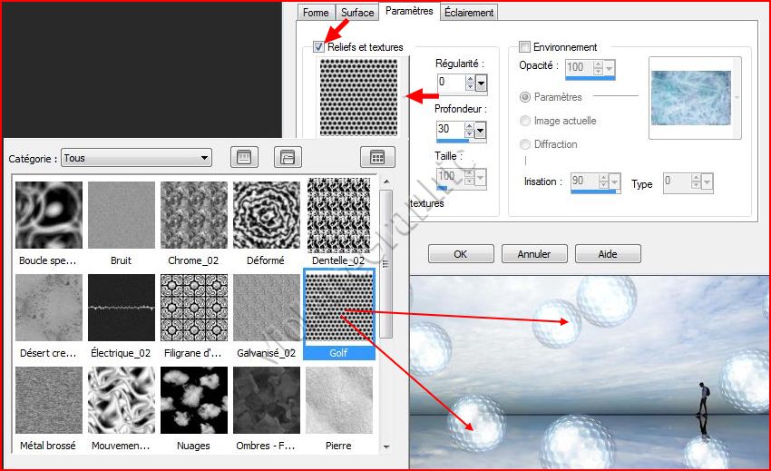Uncheck the Reliefs et textures checkbox

319,46
